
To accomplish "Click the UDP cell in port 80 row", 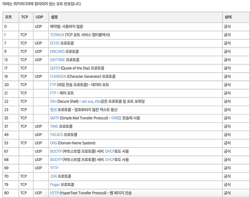I will click(x=41, y=193).
